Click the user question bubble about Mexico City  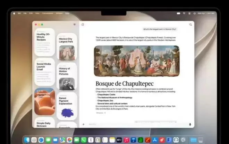click(160, 29)
